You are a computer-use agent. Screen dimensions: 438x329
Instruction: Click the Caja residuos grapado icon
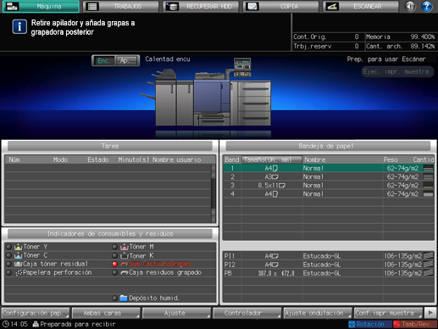(x=125, y=273)
